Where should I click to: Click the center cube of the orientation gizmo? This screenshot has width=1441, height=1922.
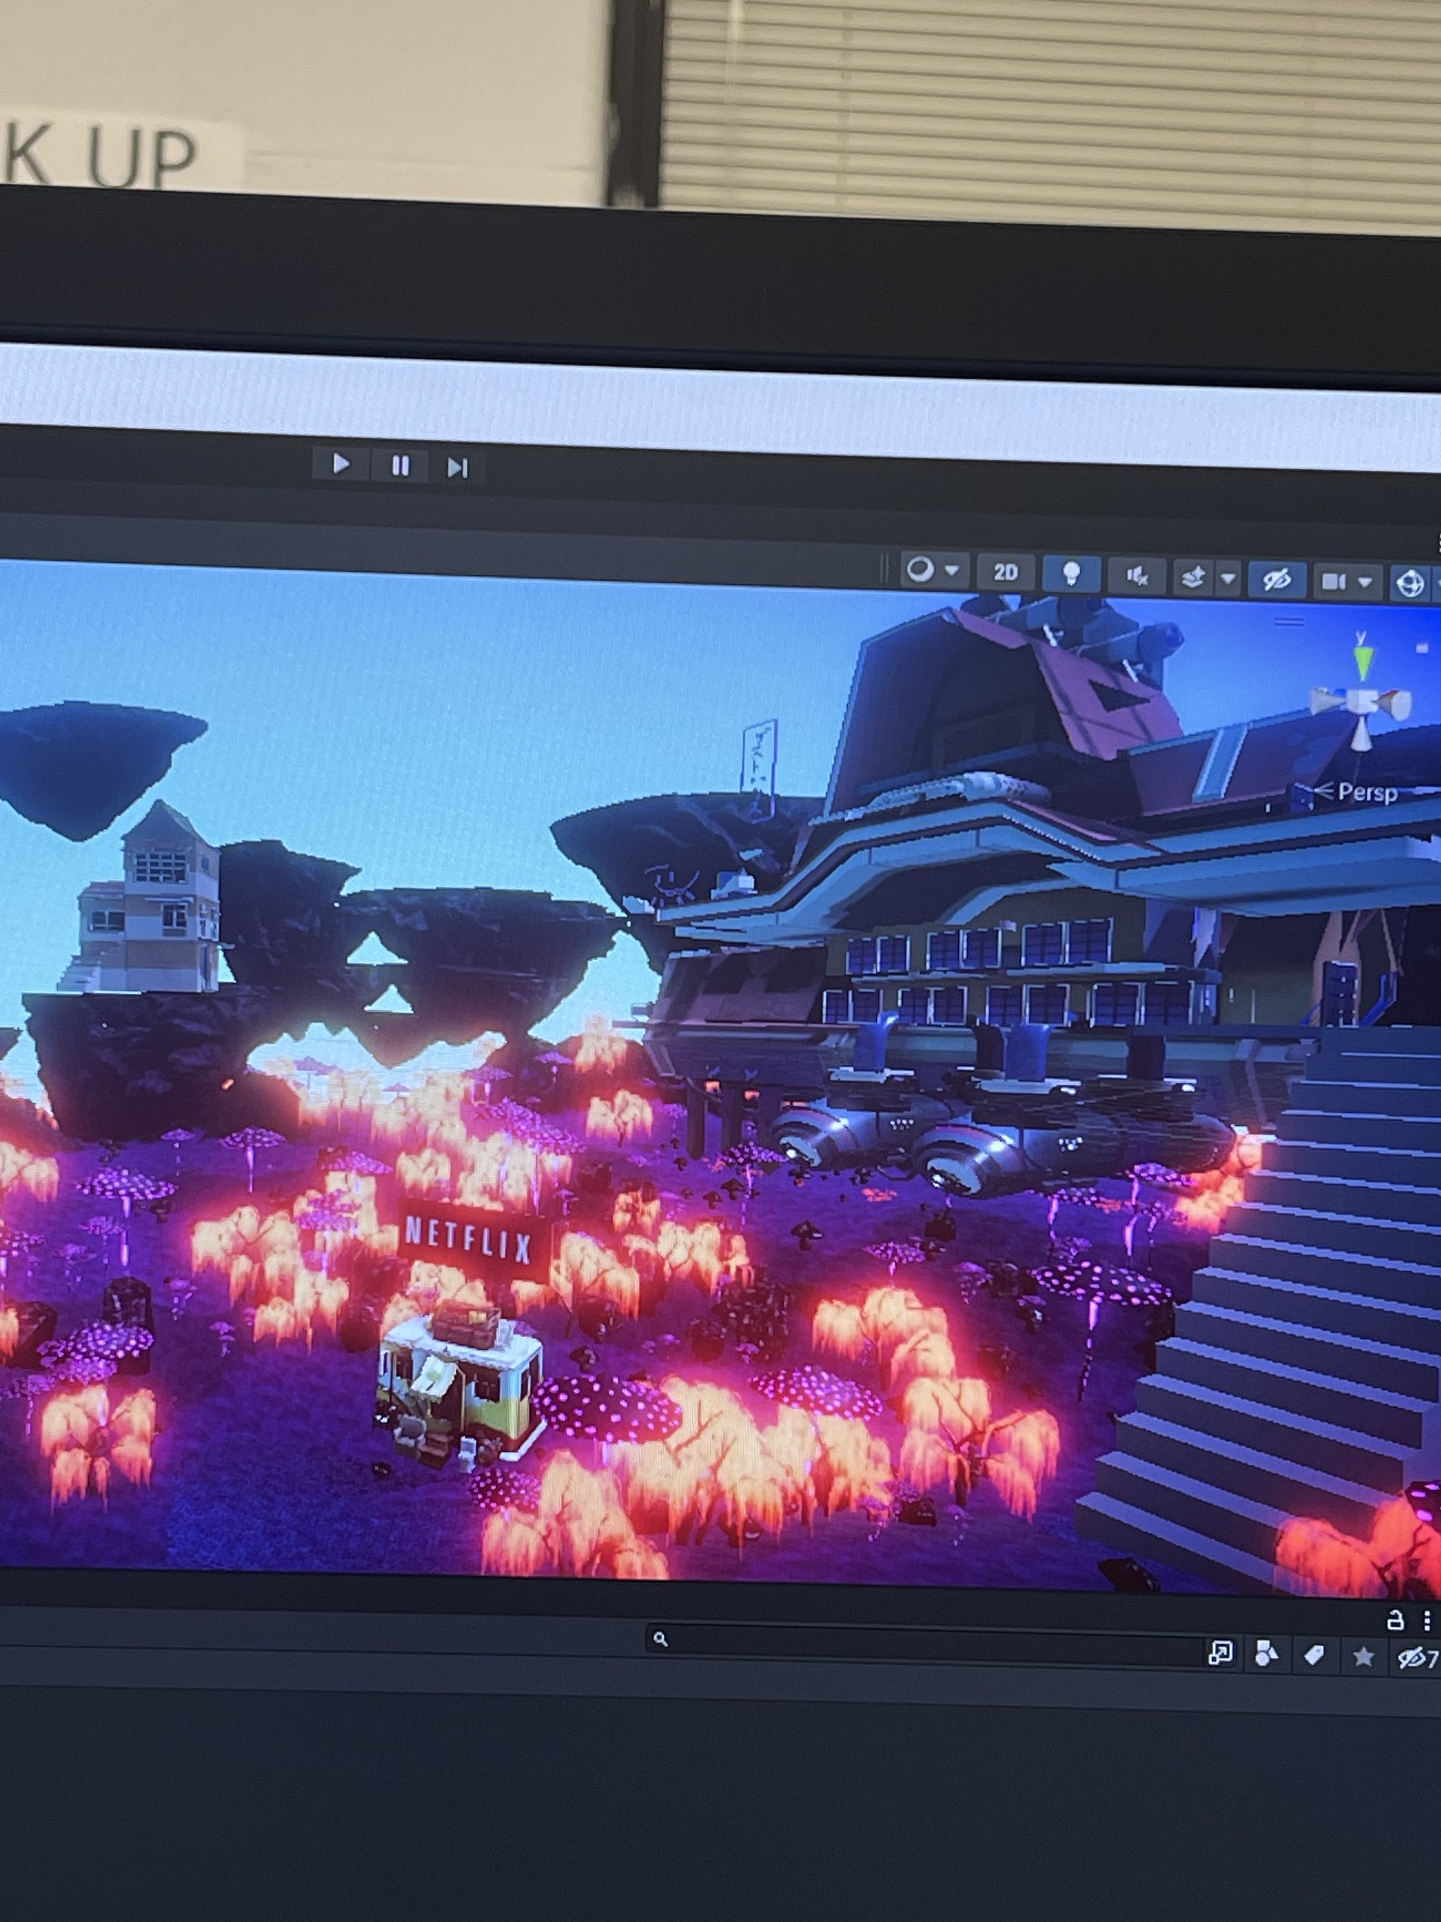click(x=1362, y=701)
